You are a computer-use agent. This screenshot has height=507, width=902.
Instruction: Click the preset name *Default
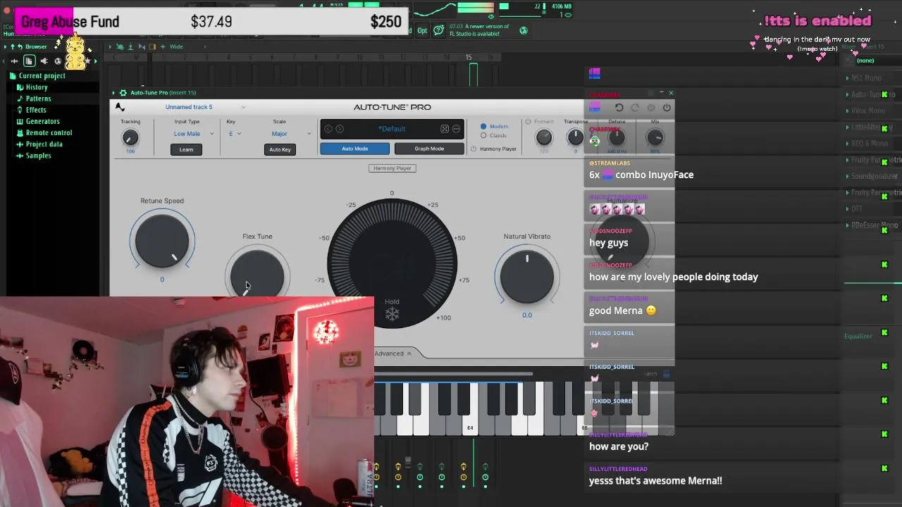click(x=392, y=129)
